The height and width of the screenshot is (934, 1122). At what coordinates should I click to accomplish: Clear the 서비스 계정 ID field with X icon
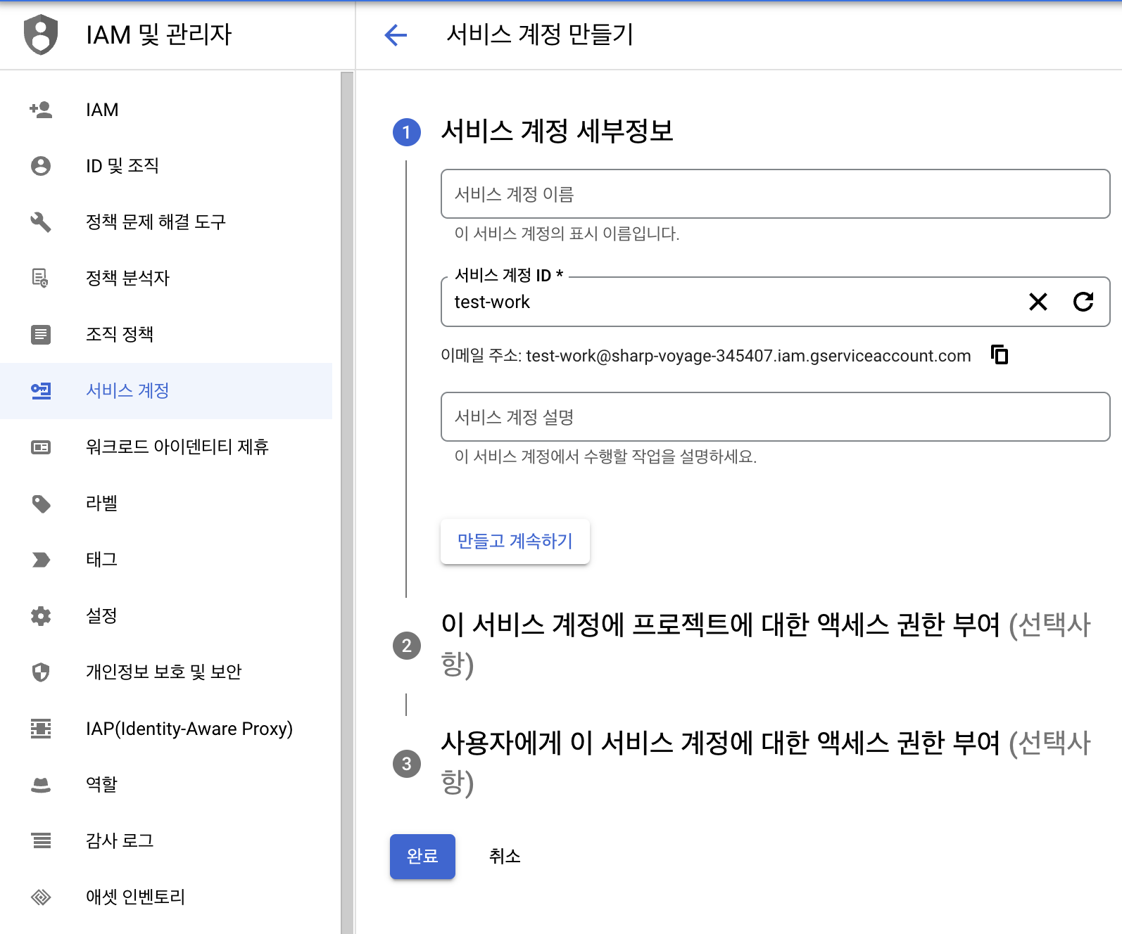tap(1038, 302)
